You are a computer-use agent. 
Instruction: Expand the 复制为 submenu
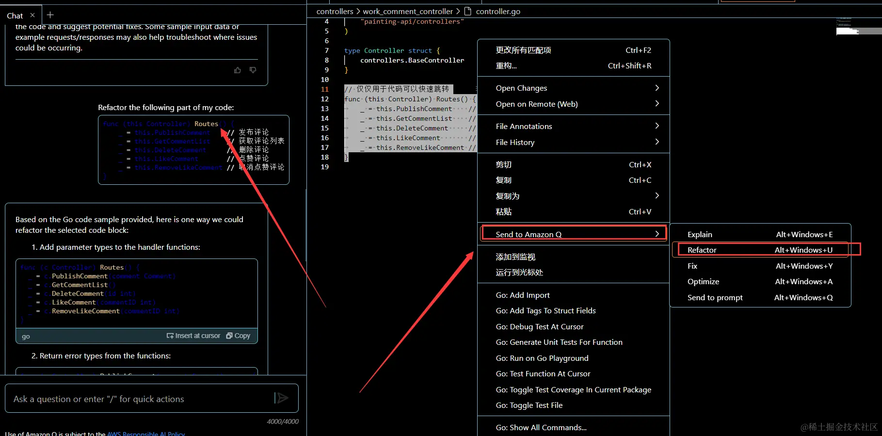[x=574, y=196]
